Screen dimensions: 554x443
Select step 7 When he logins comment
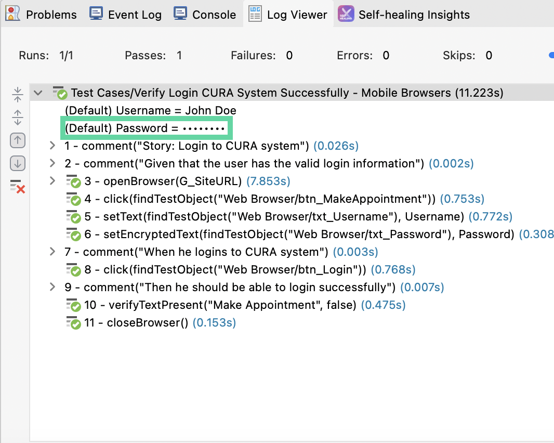(221, 252)
